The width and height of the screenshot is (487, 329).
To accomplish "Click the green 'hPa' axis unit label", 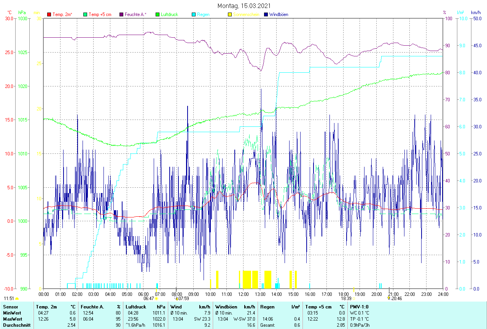I will tap(22, 13).
